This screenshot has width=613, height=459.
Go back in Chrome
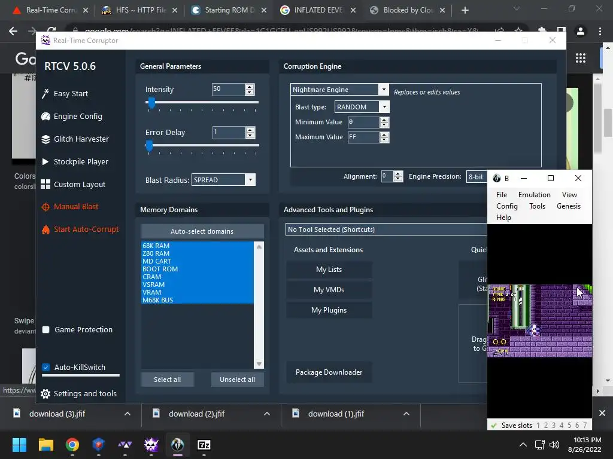13,31
